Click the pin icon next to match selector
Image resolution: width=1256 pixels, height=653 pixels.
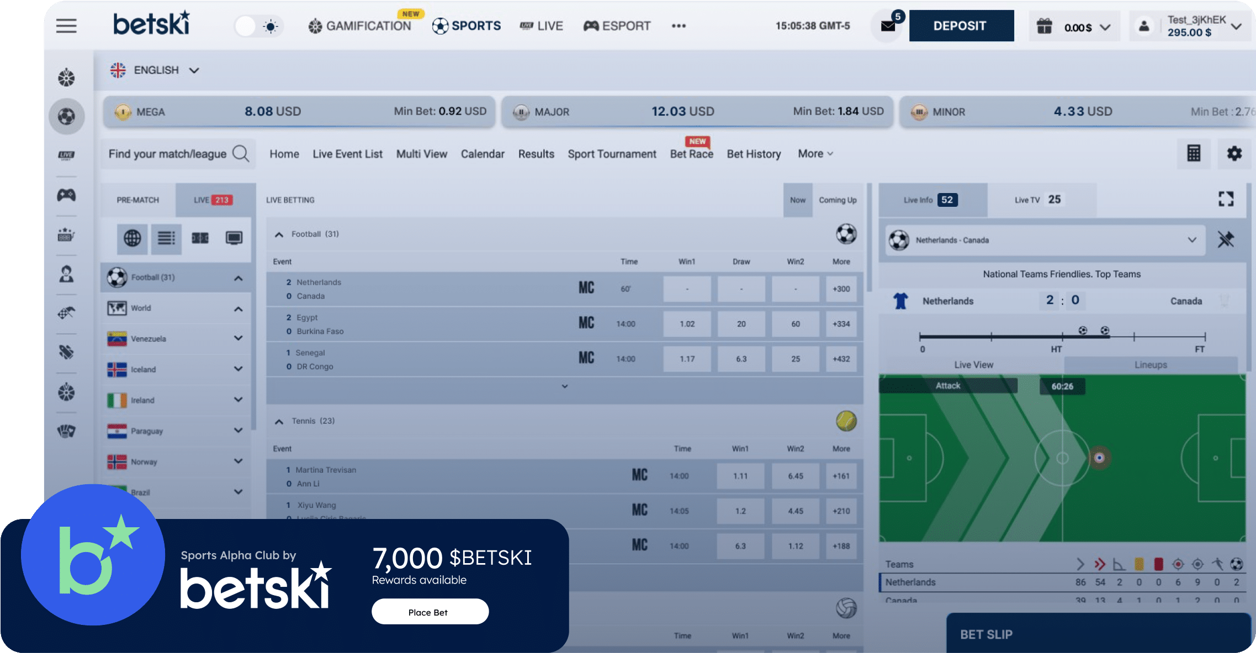(1226, 239)
